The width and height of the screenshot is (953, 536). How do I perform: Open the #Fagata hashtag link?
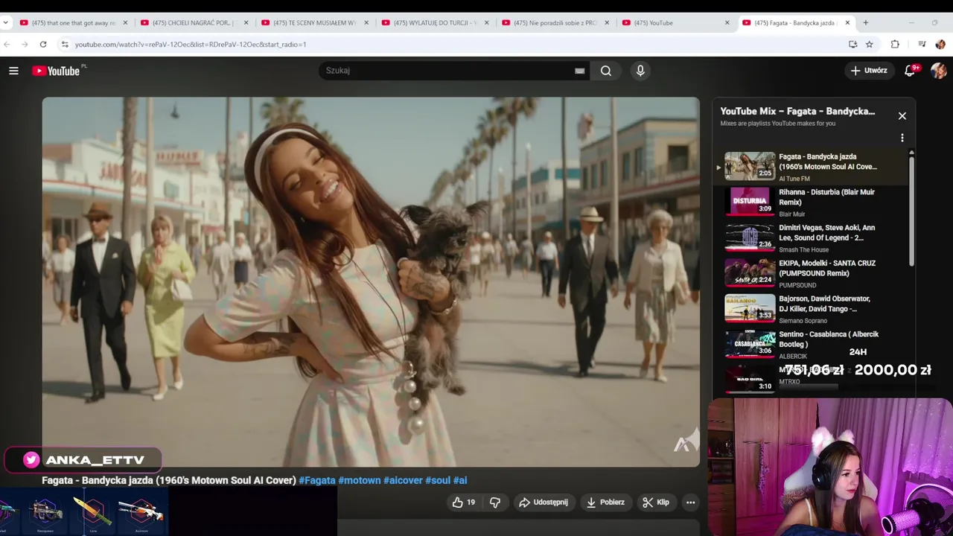coord(317,481)
